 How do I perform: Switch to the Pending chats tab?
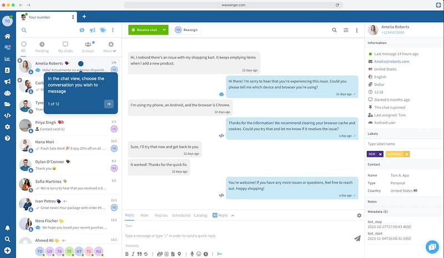coord(42,47)
